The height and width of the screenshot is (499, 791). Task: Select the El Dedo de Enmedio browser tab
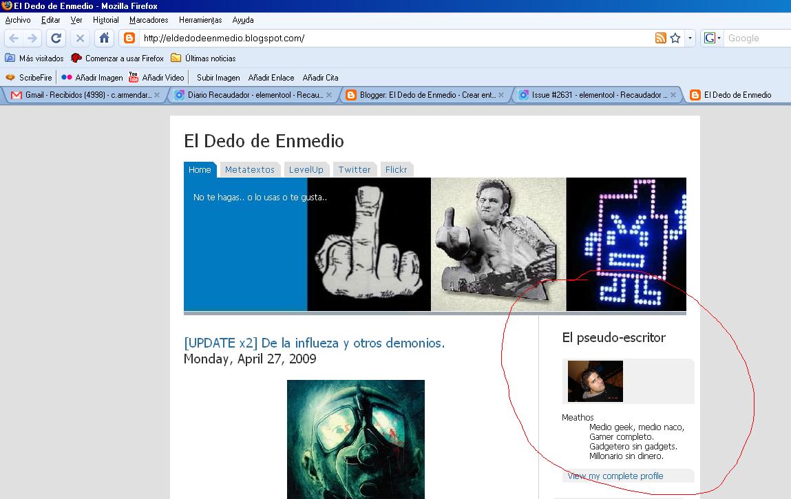pyautogui.click(x=737, y=95)
